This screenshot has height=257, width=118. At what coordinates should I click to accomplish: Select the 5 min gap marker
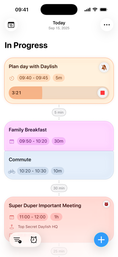[x=59, y=112]
